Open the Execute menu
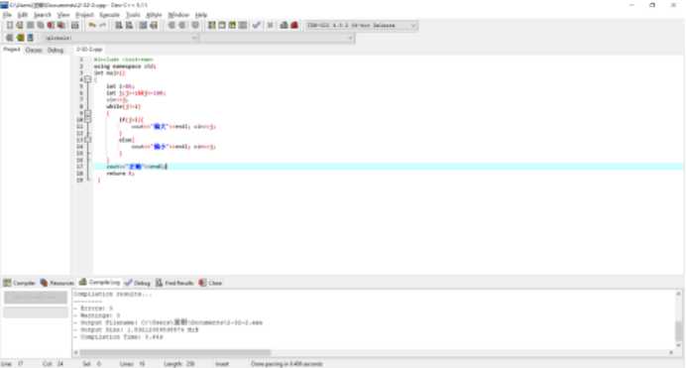This screenshot has width=686, height=368. click(109, 15)
